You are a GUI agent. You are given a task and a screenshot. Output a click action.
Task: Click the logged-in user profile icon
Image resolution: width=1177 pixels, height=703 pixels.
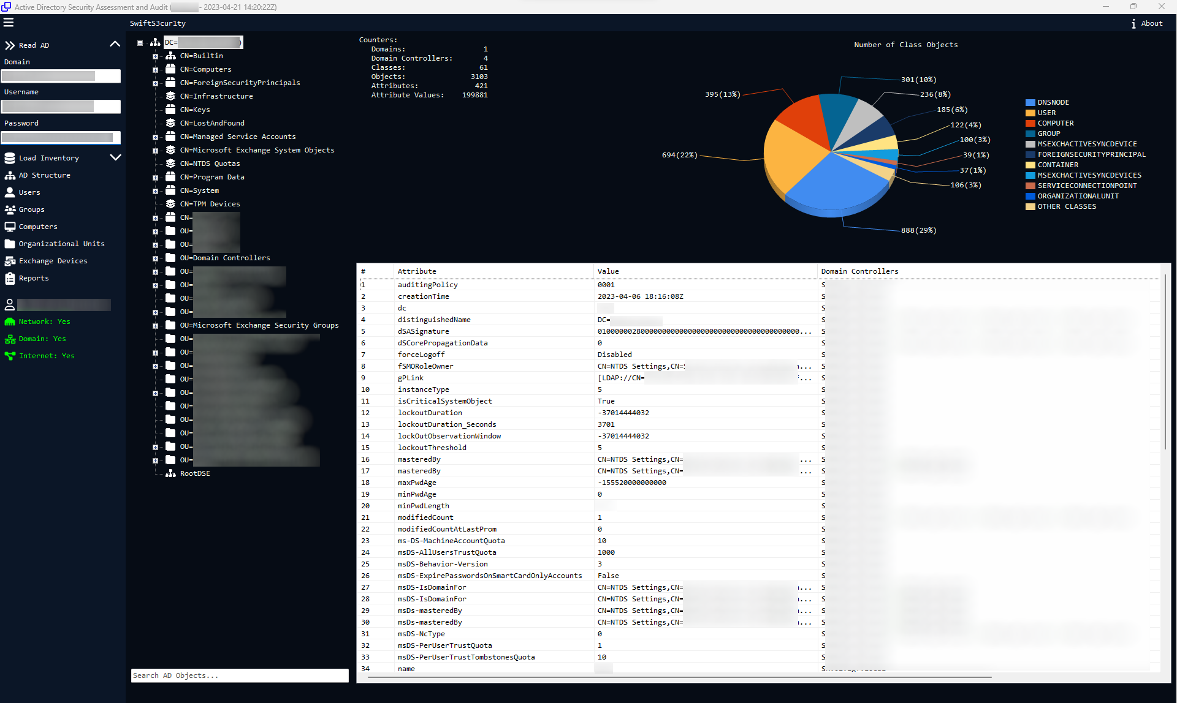[x=10, y=304]
